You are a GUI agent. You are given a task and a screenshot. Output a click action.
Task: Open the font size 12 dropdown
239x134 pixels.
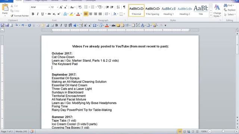coord(58,7)
